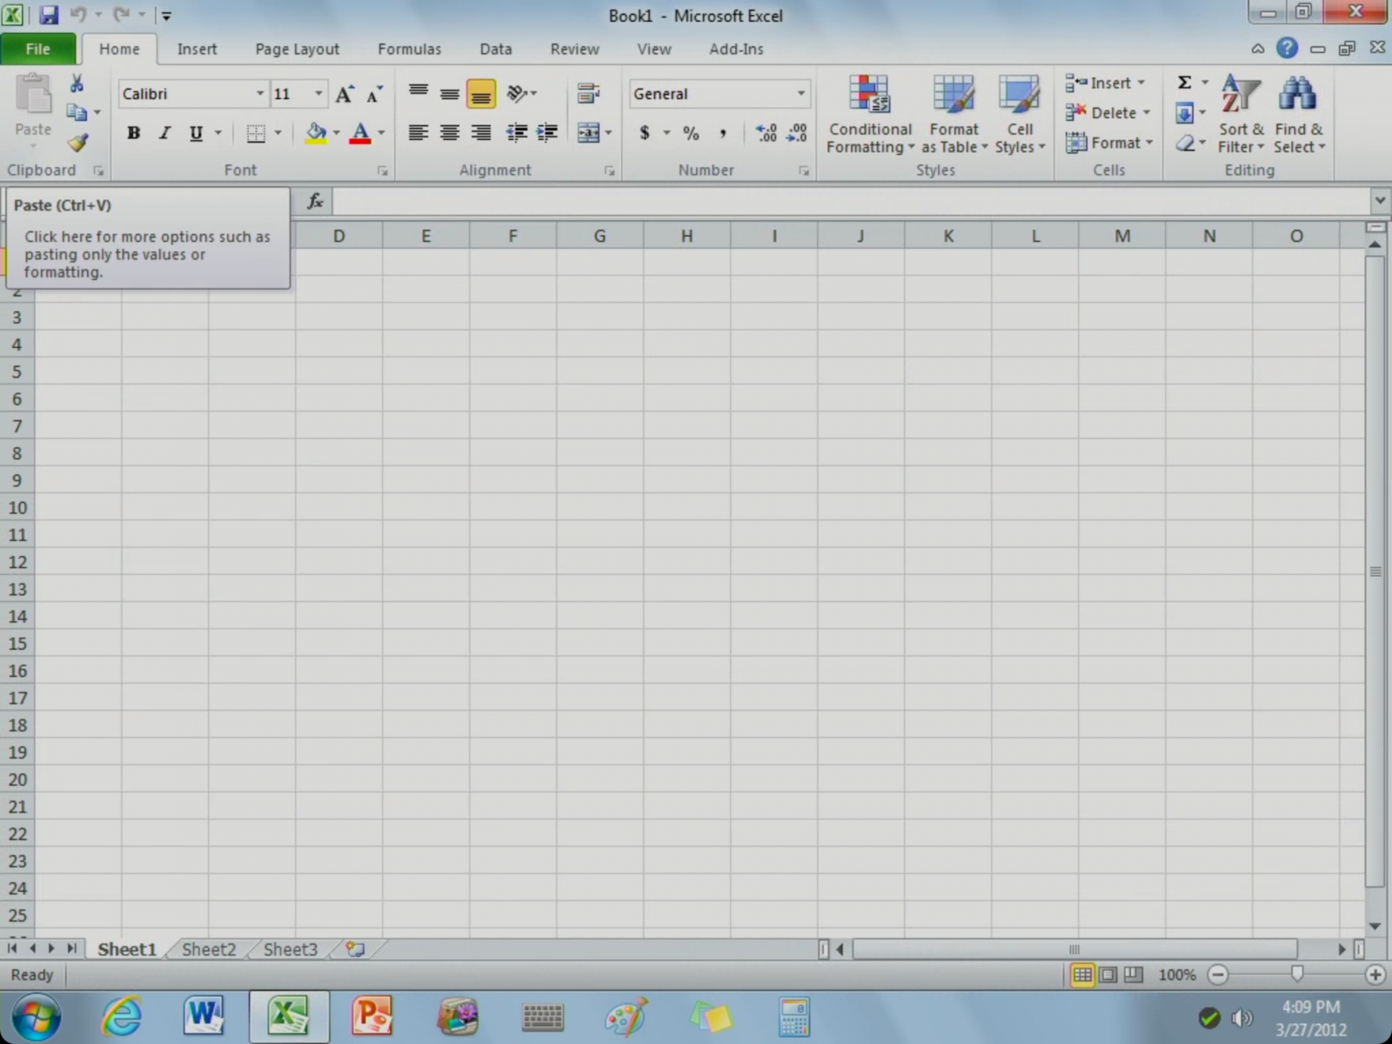The width and height of the screenshot is (1392, 1044).
Task: Click the Insert Function fx icon
Action: point(315,202)
